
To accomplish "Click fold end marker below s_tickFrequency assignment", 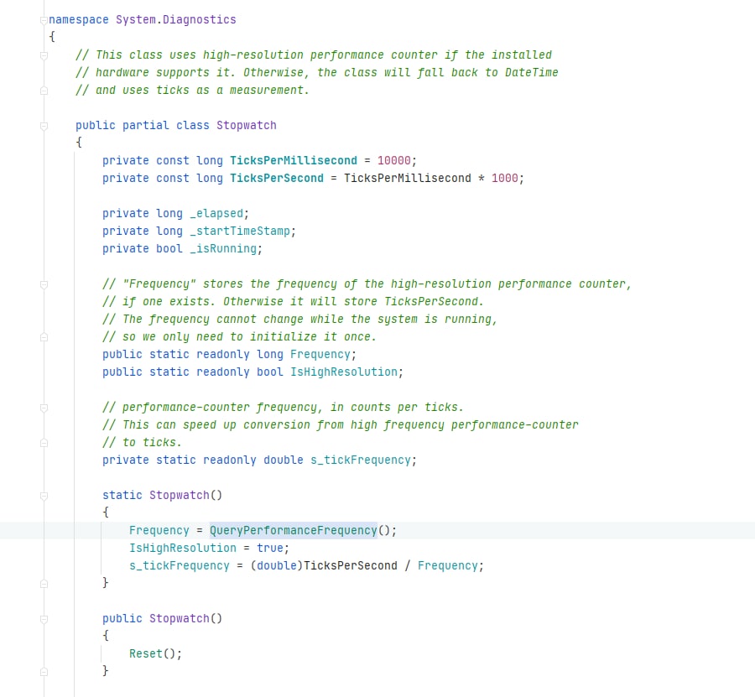I will [44, 584].
